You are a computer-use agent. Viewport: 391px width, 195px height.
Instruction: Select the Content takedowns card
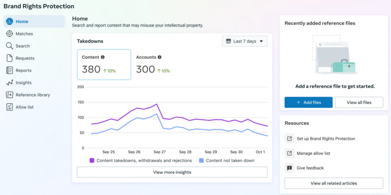[104, 64]
